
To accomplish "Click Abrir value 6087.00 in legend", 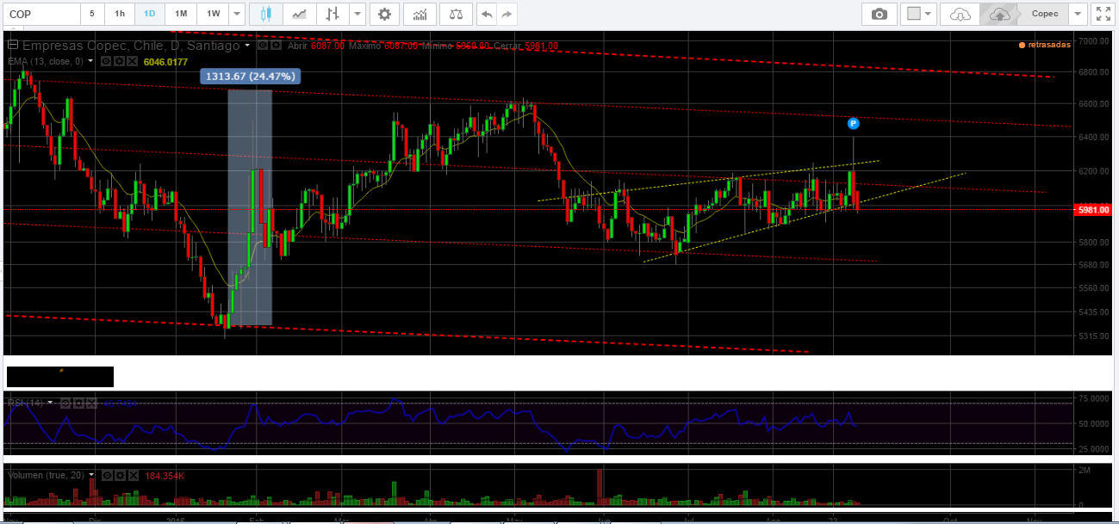I will coord(328,46).
